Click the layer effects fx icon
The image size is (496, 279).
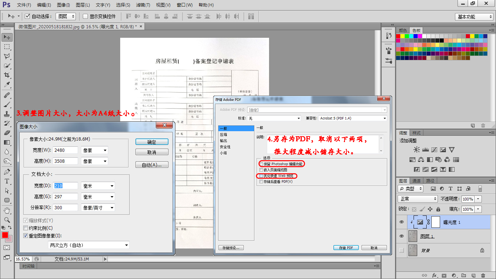tap(434, 275)
